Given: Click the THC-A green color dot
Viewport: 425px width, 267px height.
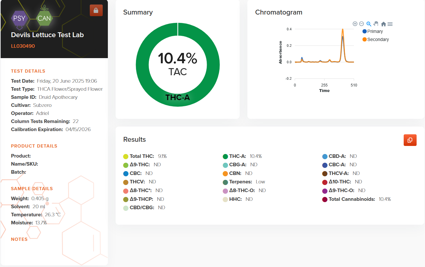Looking at the screenshot, I should pos(225,157).
